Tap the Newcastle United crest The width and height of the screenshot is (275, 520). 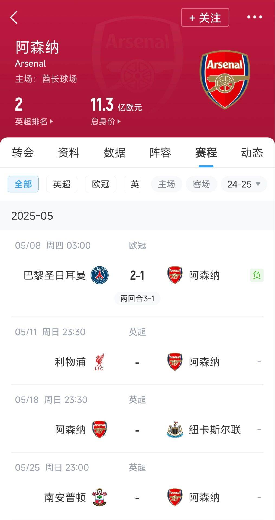point(175,430)
